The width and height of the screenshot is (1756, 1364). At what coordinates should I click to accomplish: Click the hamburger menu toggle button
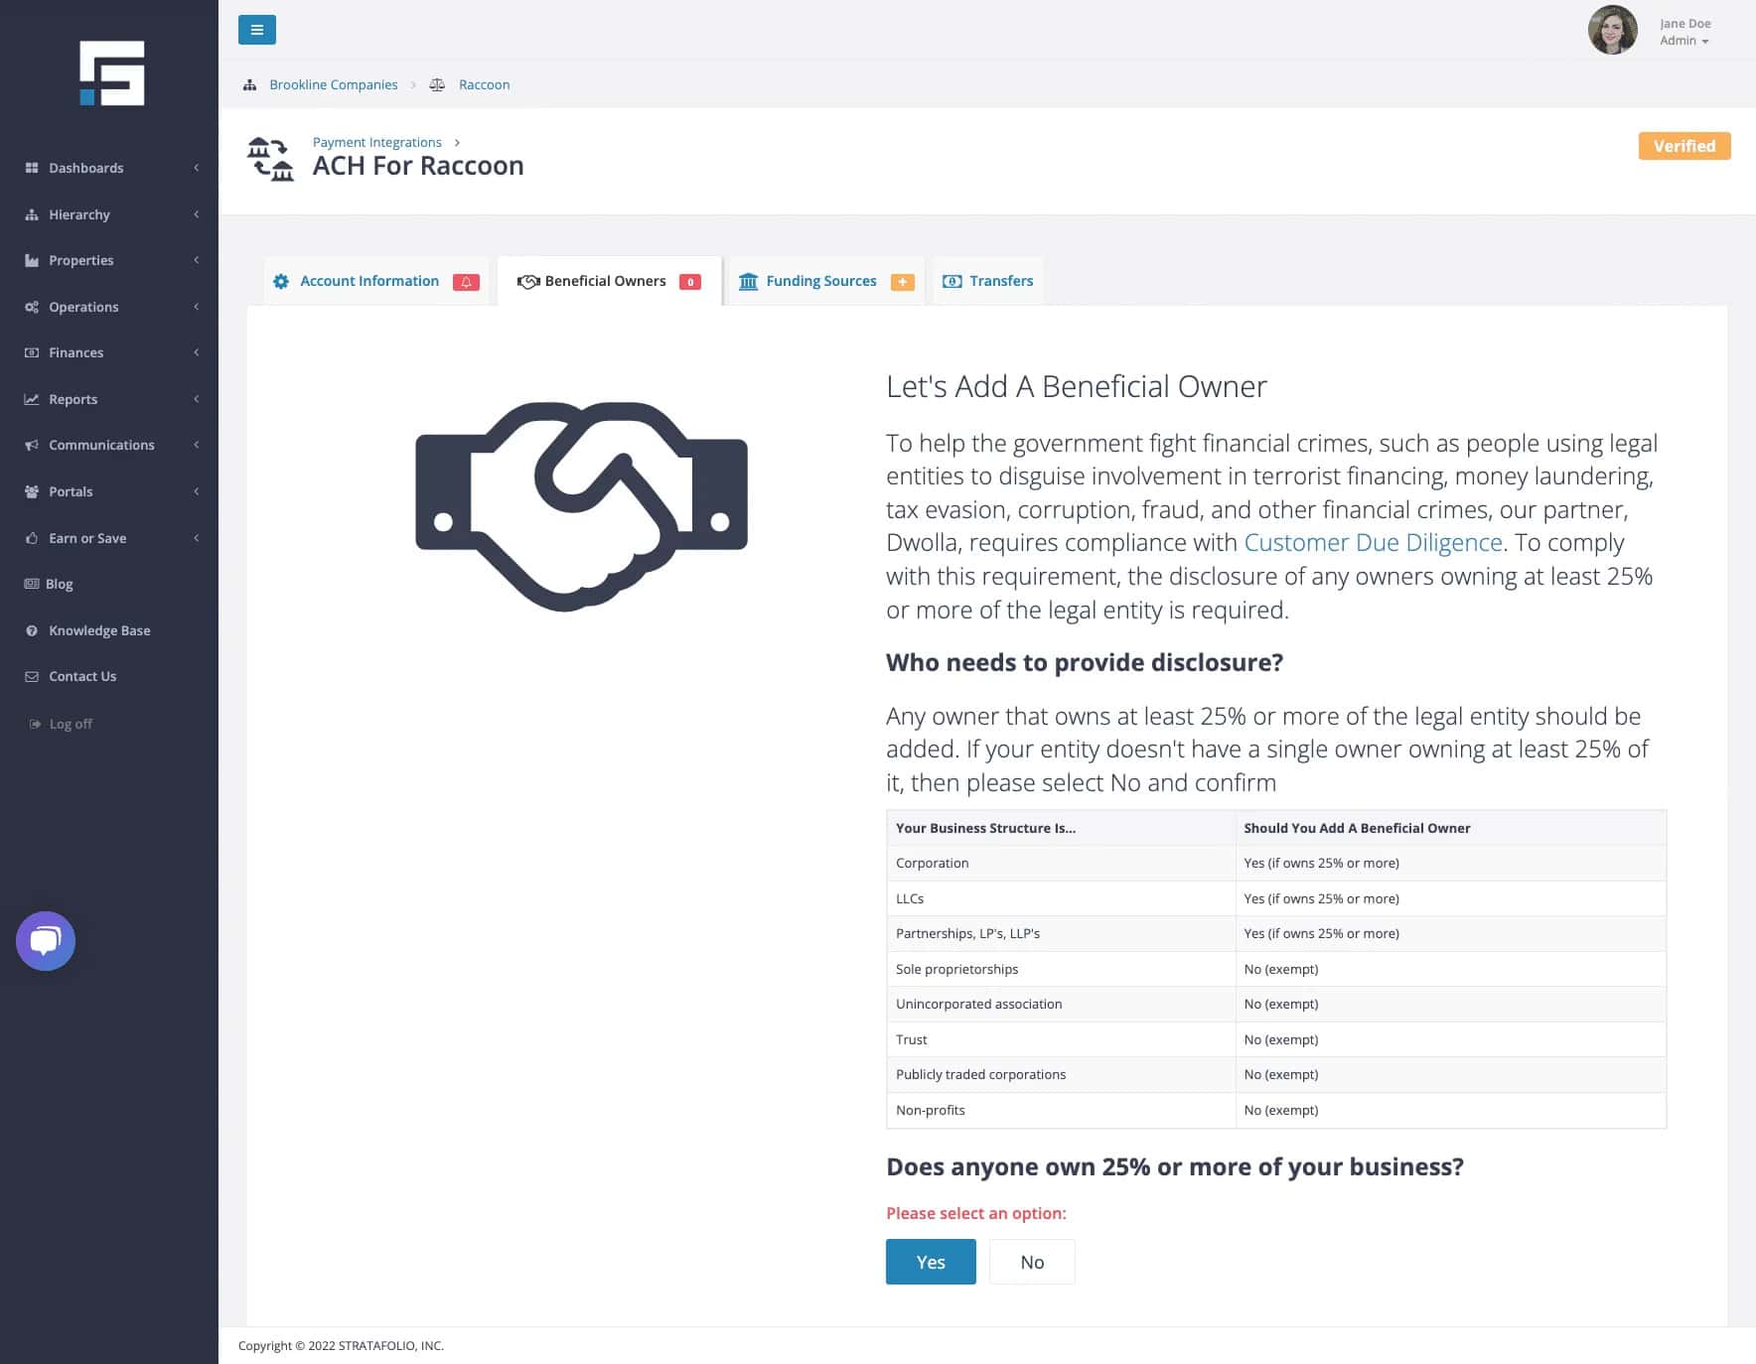click(256, 30)
